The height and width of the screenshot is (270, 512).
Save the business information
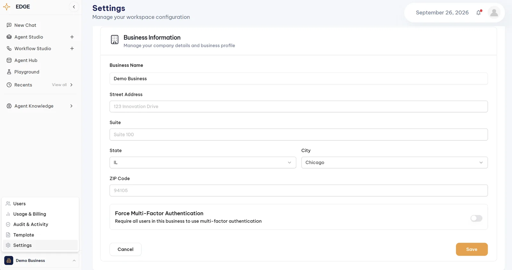click(472, 249)
